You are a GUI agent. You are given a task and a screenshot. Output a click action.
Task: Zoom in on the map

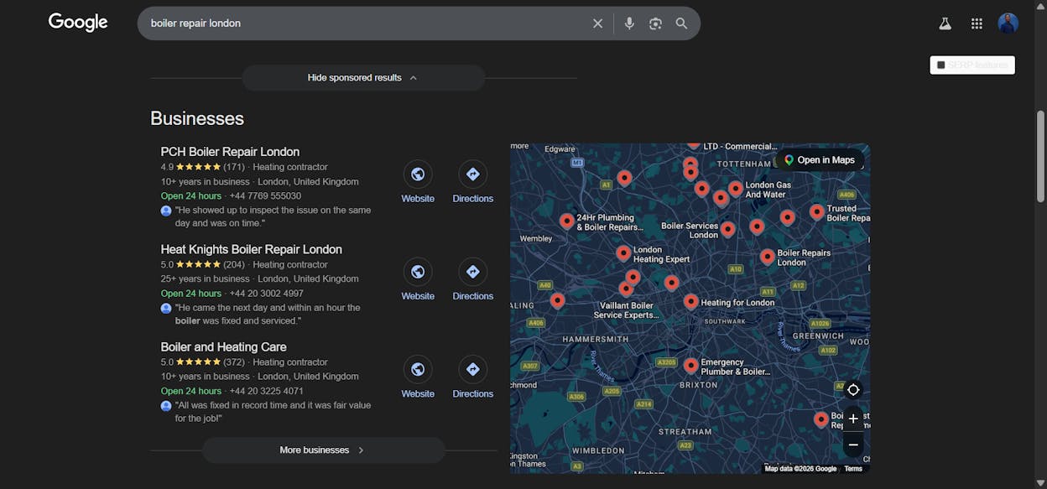(853, 419)
